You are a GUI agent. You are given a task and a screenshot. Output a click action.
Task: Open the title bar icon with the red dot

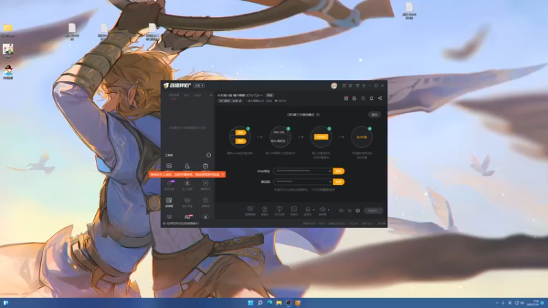[x=345, y=86]
